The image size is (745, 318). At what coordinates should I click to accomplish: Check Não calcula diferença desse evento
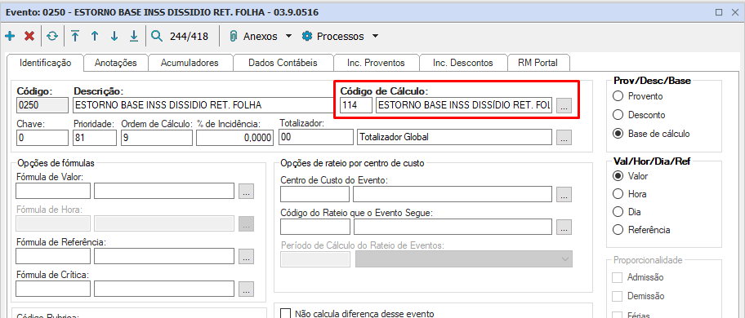point(286,313)
